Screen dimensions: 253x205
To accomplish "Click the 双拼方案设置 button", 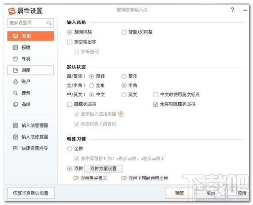I will click(103, 169).
